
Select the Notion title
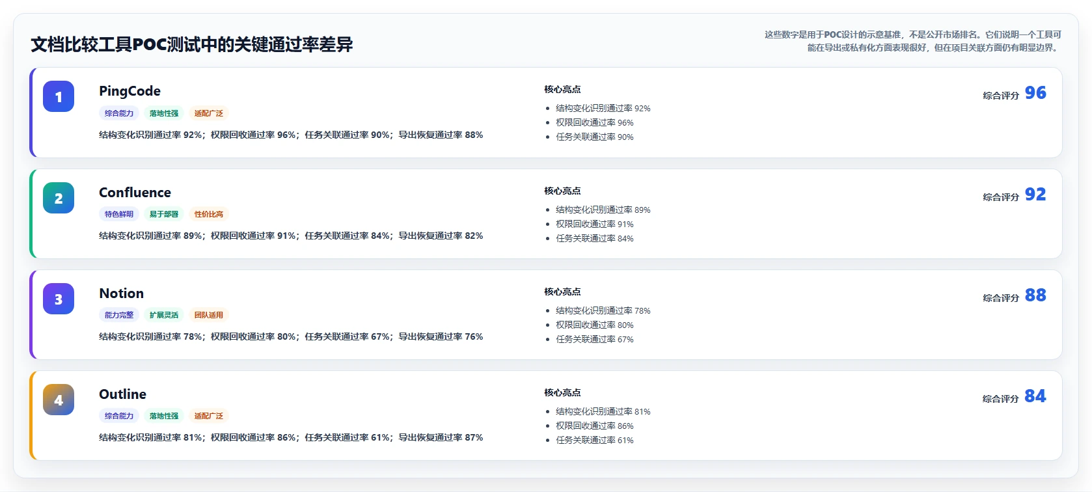pyautogui.click(x=121, y=294)
